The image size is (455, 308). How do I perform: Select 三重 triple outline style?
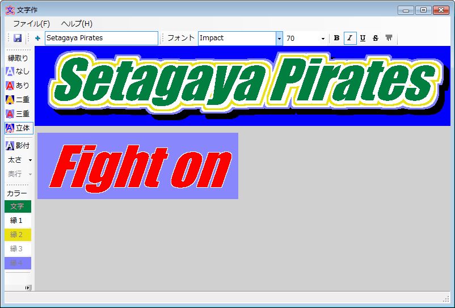coord(18,114)
